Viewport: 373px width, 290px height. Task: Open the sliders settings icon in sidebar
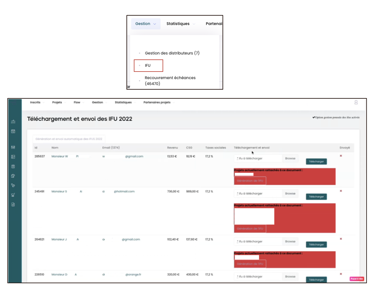point(13,147)
